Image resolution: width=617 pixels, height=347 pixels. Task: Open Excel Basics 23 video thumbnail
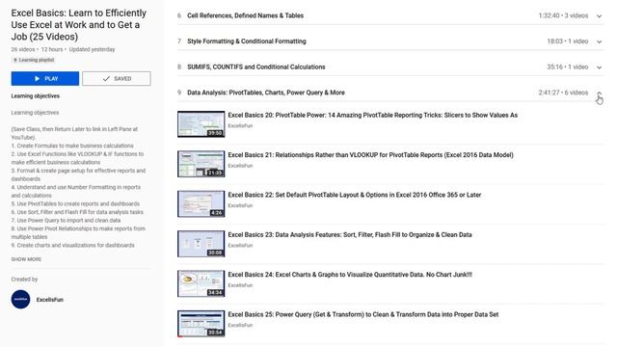[201, 244]
